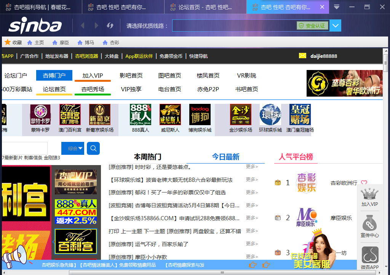Click the sinba browser logo
The image size is (390, 275).
[35, 25]
